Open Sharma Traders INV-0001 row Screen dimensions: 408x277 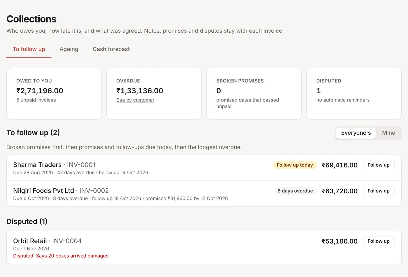204,168
